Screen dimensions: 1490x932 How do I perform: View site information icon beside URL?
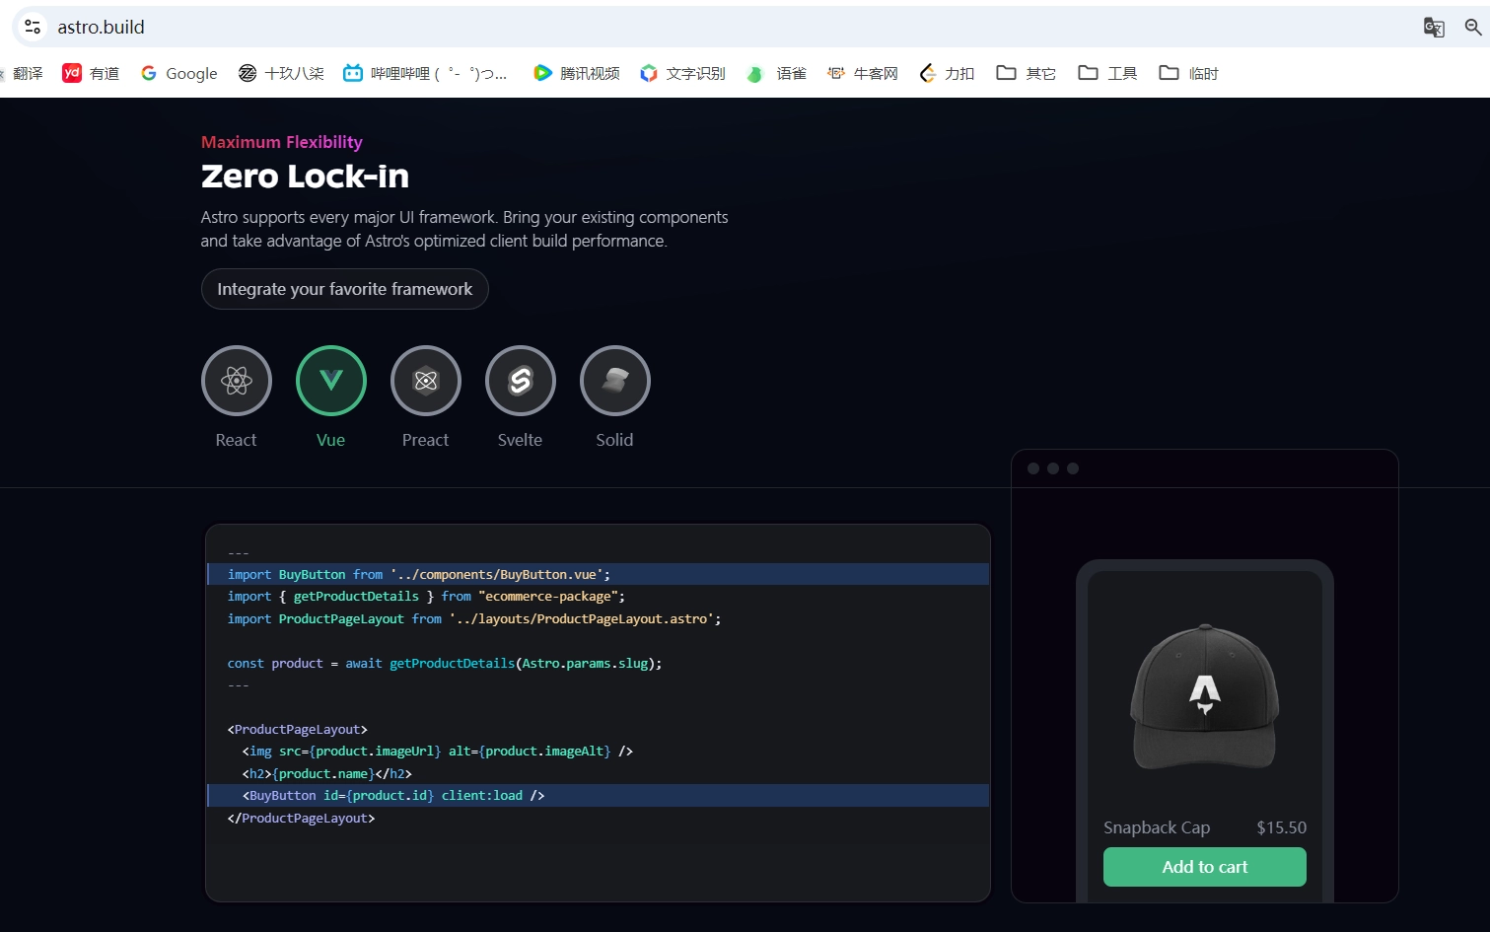33,28
